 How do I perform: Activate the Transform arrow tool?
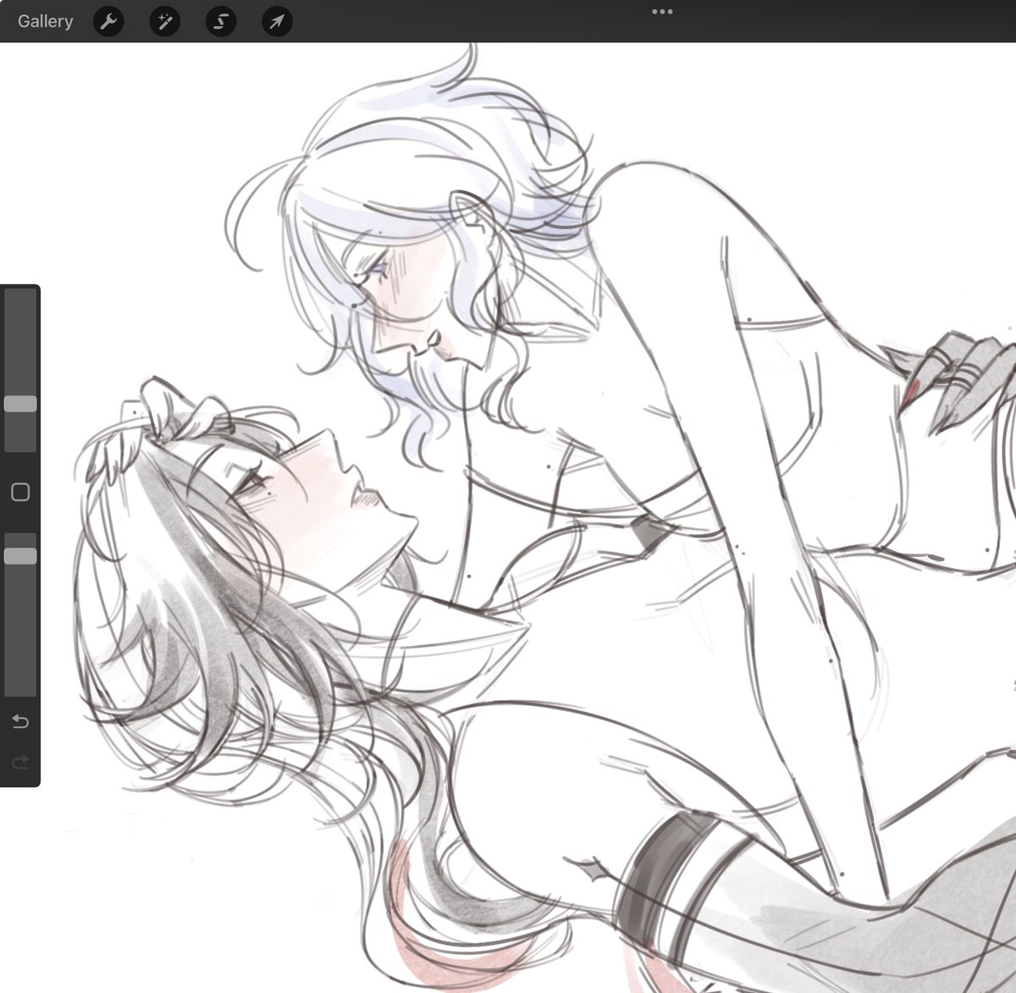coord(278,21)
